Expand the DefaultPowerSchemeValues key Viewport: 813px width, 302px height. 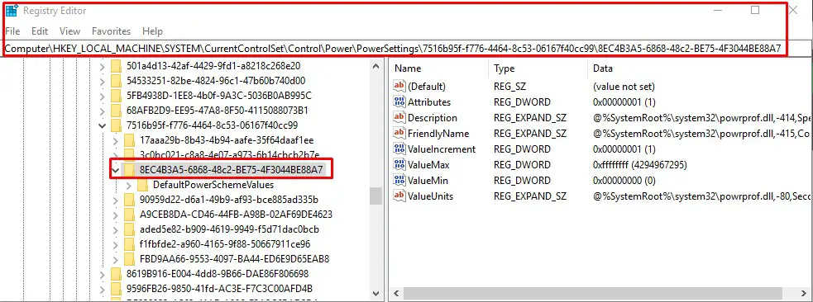click(129, 185)
